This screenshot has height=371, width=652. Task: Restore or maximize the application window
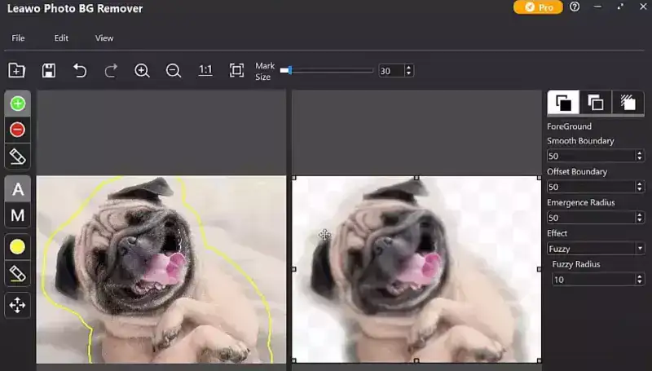click(620, 7)
